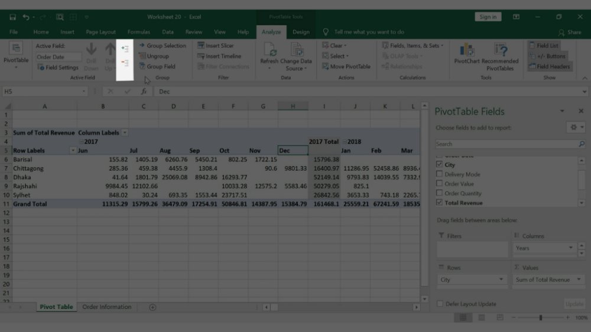Open the Design tab

coord(301,32)
